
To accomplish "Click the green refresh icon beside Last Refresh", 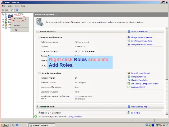I will (36, 116).
